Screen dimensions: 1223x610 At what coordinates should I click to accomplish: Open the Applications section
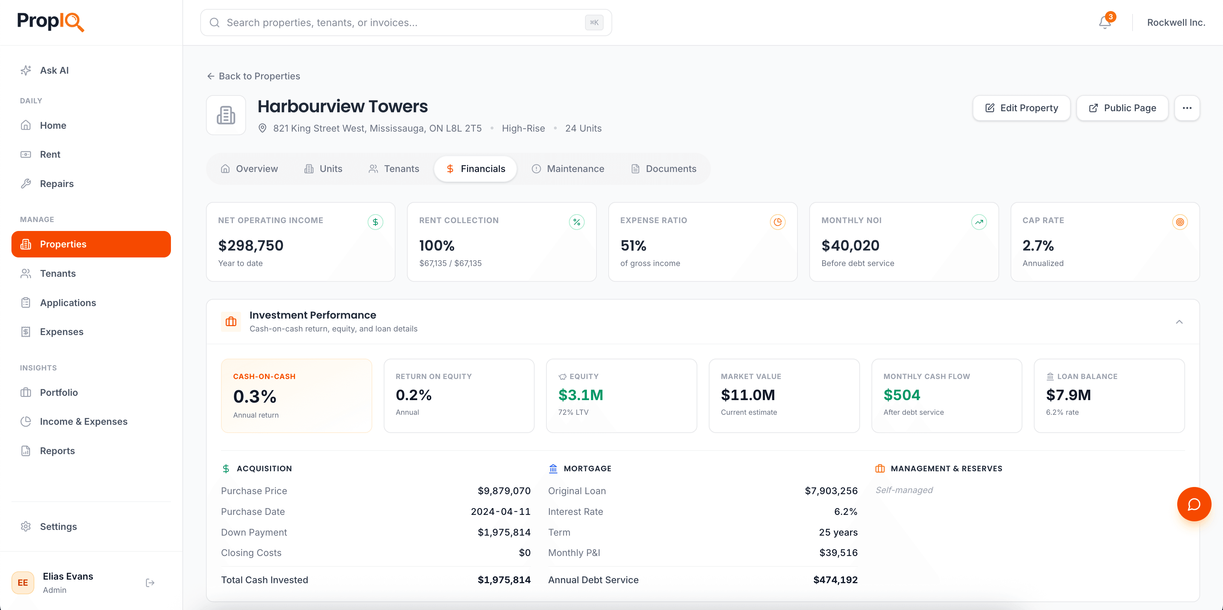point(68,302)
